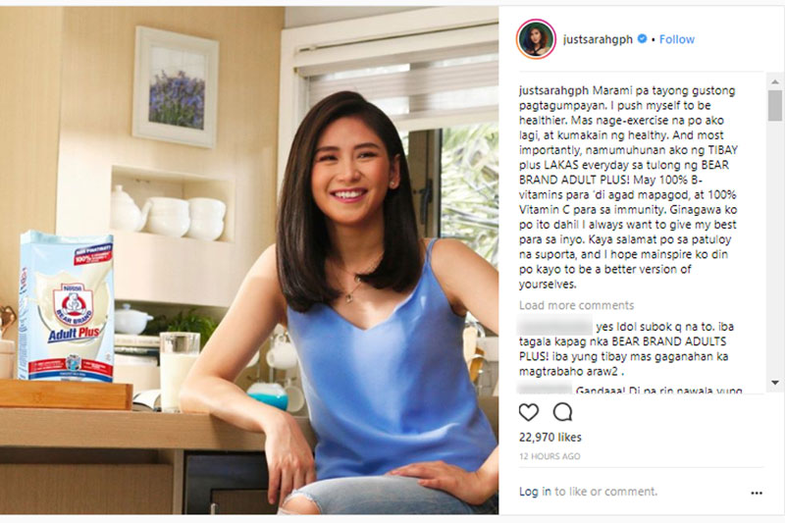This screenshot has width=785, height=523.
Task: Click the scrollbar down arrow
Action: point(775,383)
